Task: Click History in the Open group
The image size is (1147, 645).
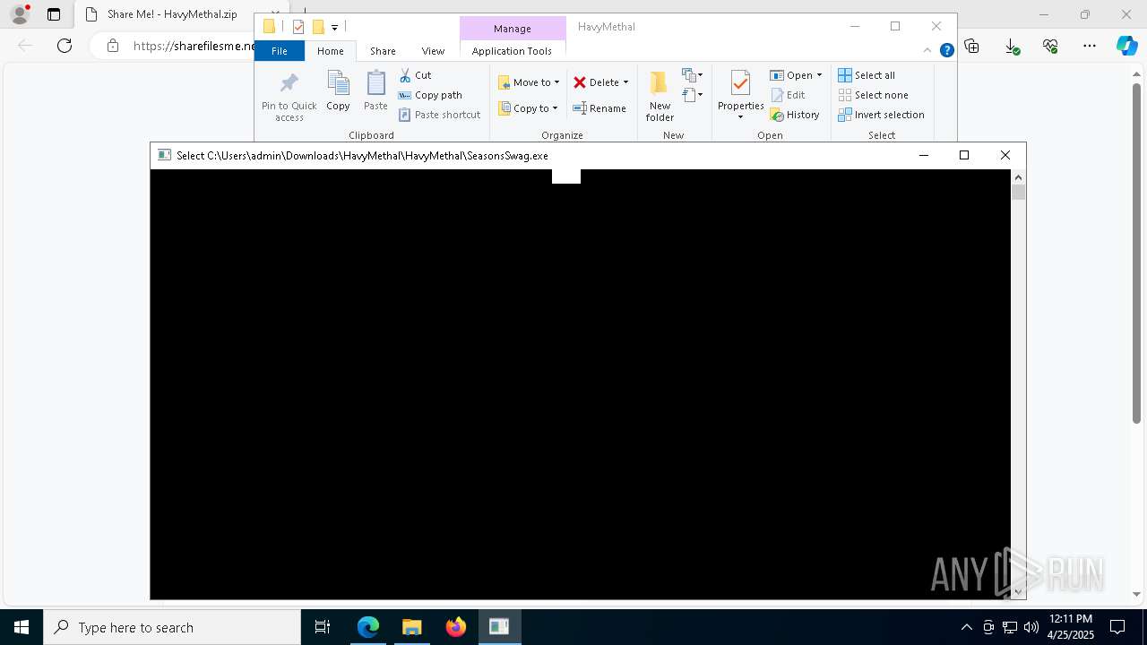Action: tap(795, 115)
